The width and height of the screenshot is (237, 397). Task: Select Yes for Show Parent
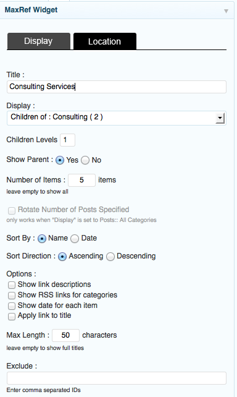60,160
